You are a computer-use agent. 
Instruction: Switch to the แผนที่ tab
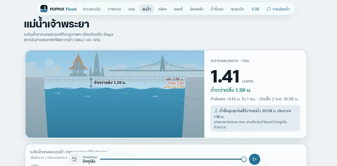(178, 9)
